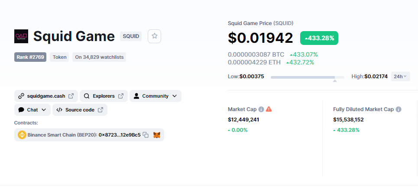Screen dimensions: 418x191
Task: Click the speech bubble Chat icon
Action: click(21, 110)
